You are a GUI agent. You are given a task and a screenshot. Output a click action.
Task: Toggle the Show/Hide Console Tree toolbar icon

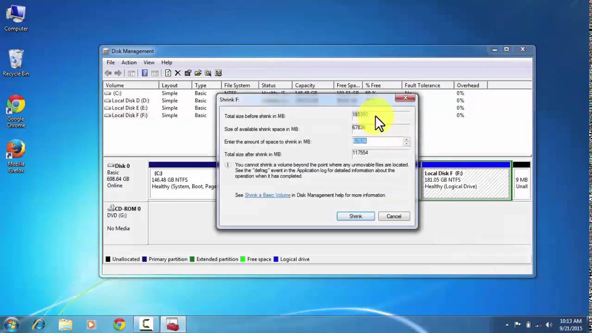click(x=132, y=73)
